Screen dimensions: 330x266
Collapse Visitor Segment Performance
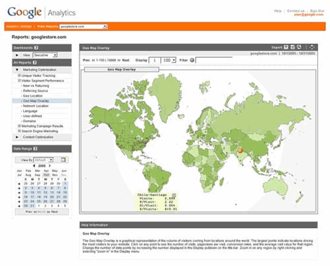pyautogui.click(x=19, y=81)
